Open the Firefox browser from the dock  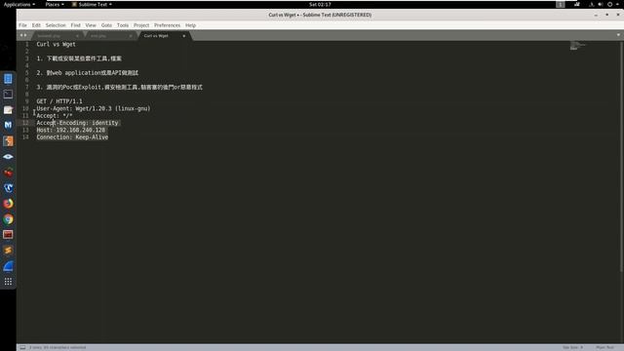click(8, 204)
